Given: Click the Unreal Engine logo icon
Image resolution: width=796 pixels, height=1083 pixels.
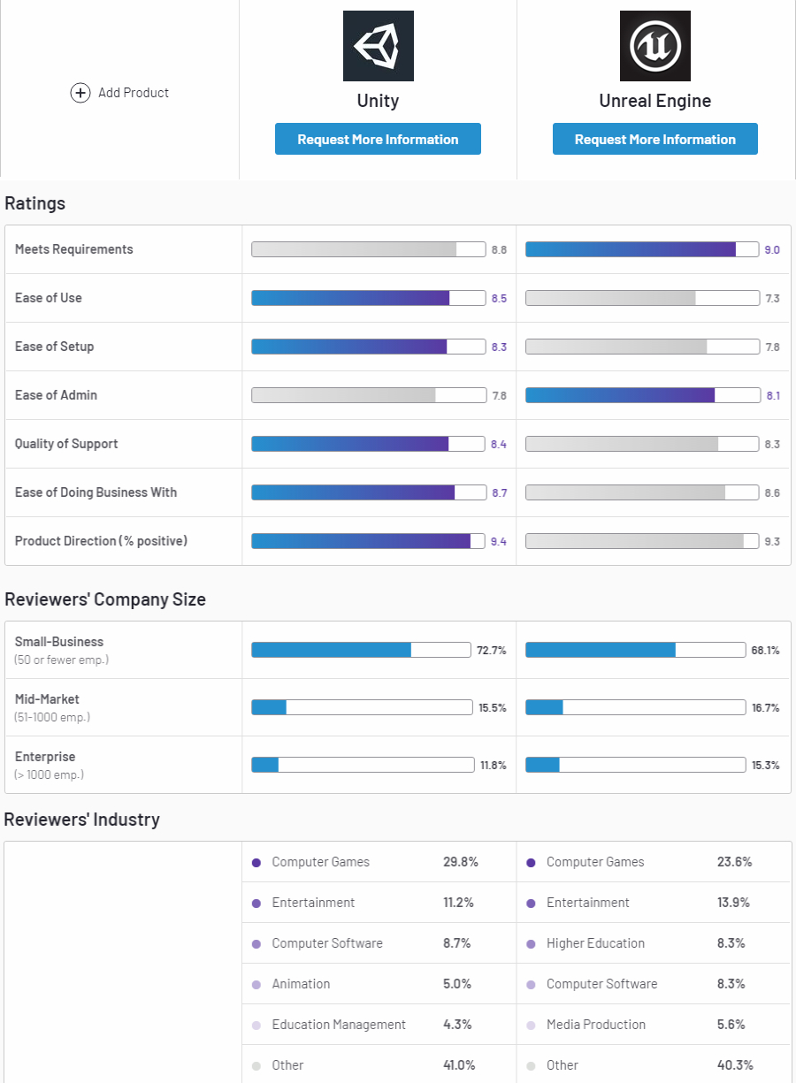Looking at the screenshot, I should point(654,46).
